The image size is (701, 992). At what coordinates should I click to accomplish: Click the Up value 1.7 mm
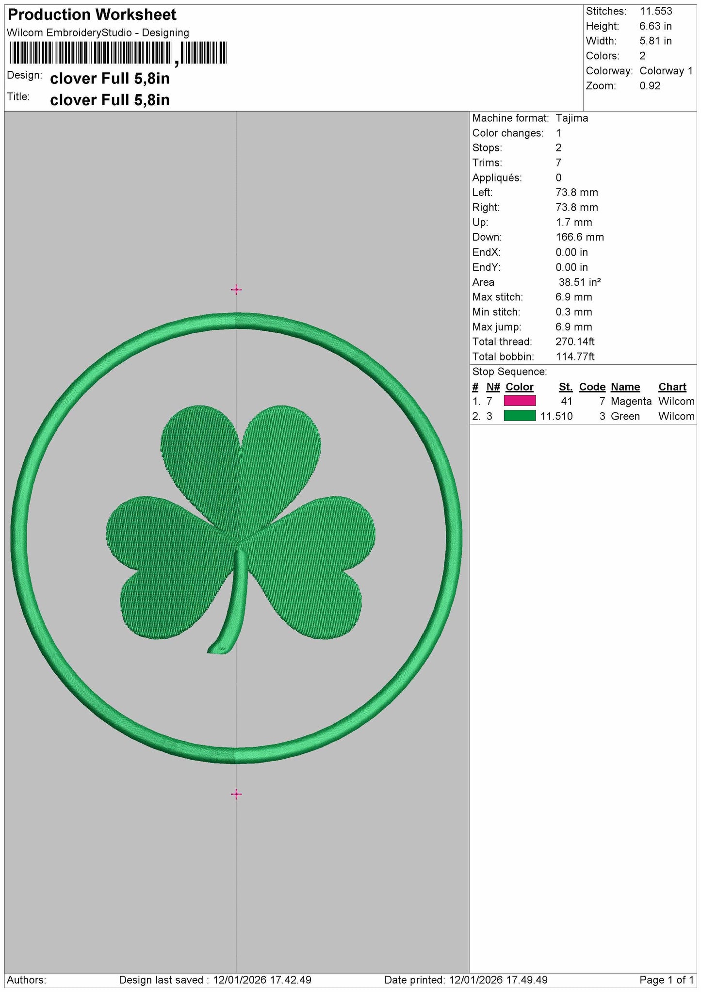click(574, 223)
